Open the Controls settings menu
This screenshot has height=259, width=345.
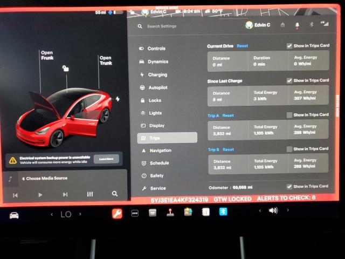point(152,49)
